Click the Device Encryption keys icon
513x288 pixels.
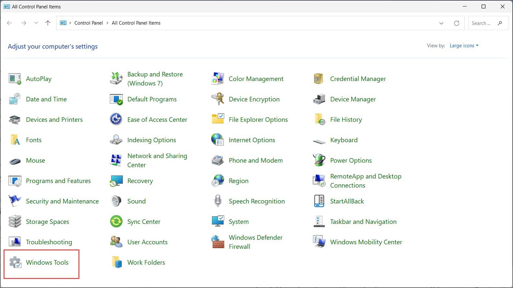[x=218, y=99]
